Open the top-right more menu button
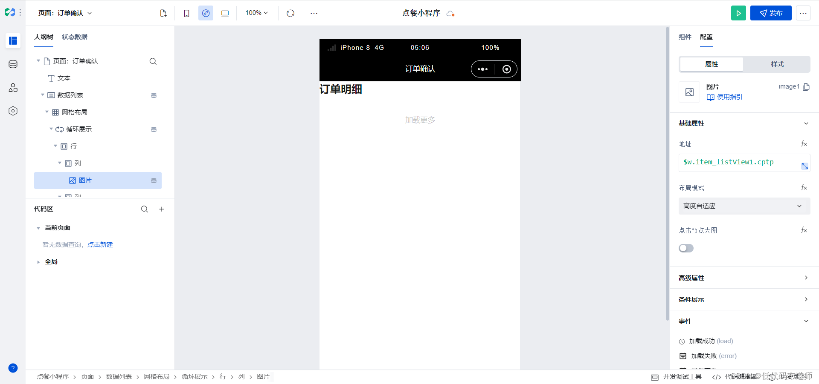Image resolution: width=819 pixels, height=384 pixels. point(803,13)
